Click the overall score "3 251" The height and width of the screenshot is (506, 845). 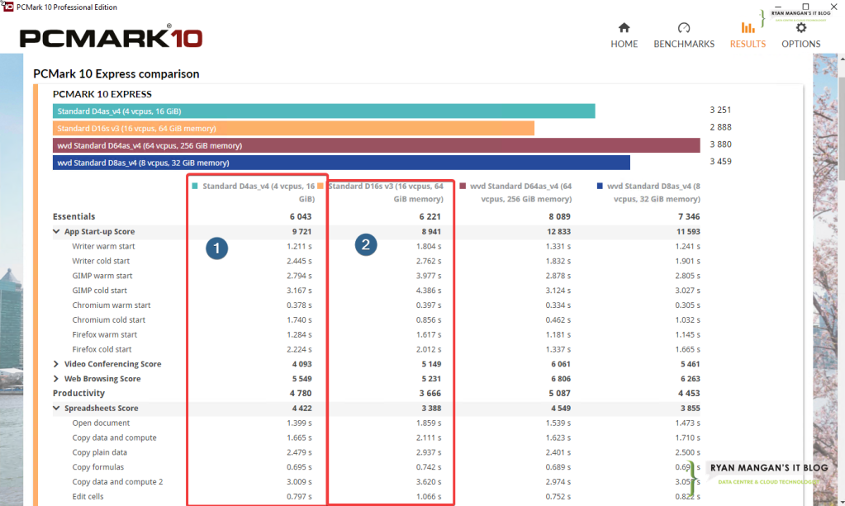click(720, 110)
